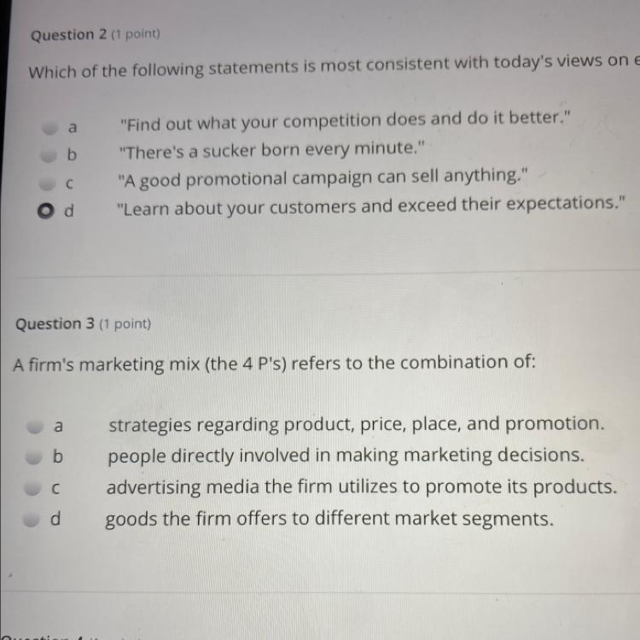
Task: Click the "There's a sucker born every minute" answer text
Action: tap(270, 150)
